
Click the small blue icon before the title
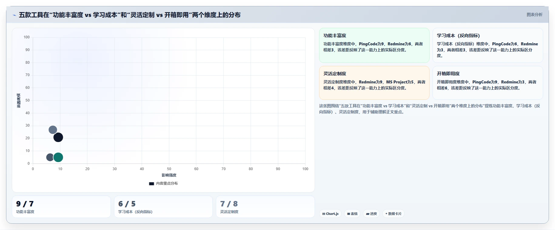(14, 15)
